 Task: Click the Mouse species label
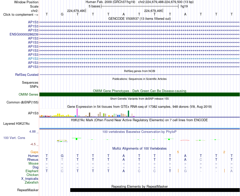pyautogui.click(x=33, y=164)
